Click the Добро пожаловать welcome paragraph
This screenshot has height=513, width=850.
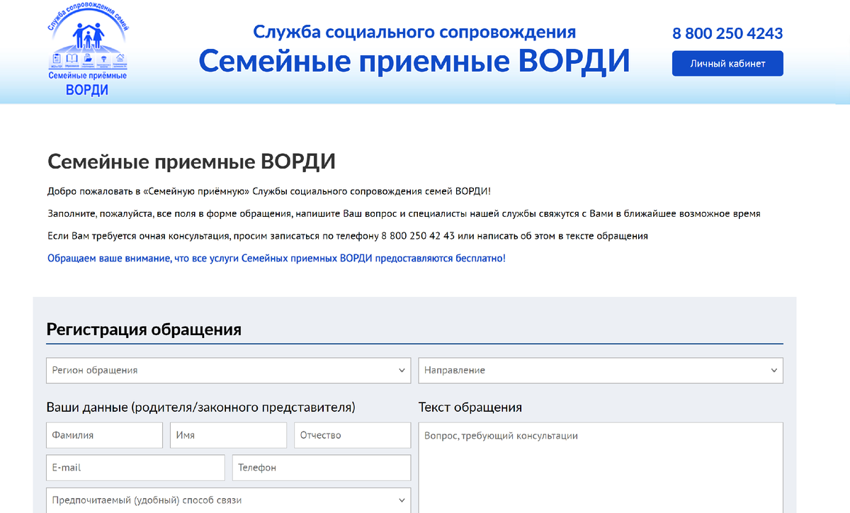268,192
